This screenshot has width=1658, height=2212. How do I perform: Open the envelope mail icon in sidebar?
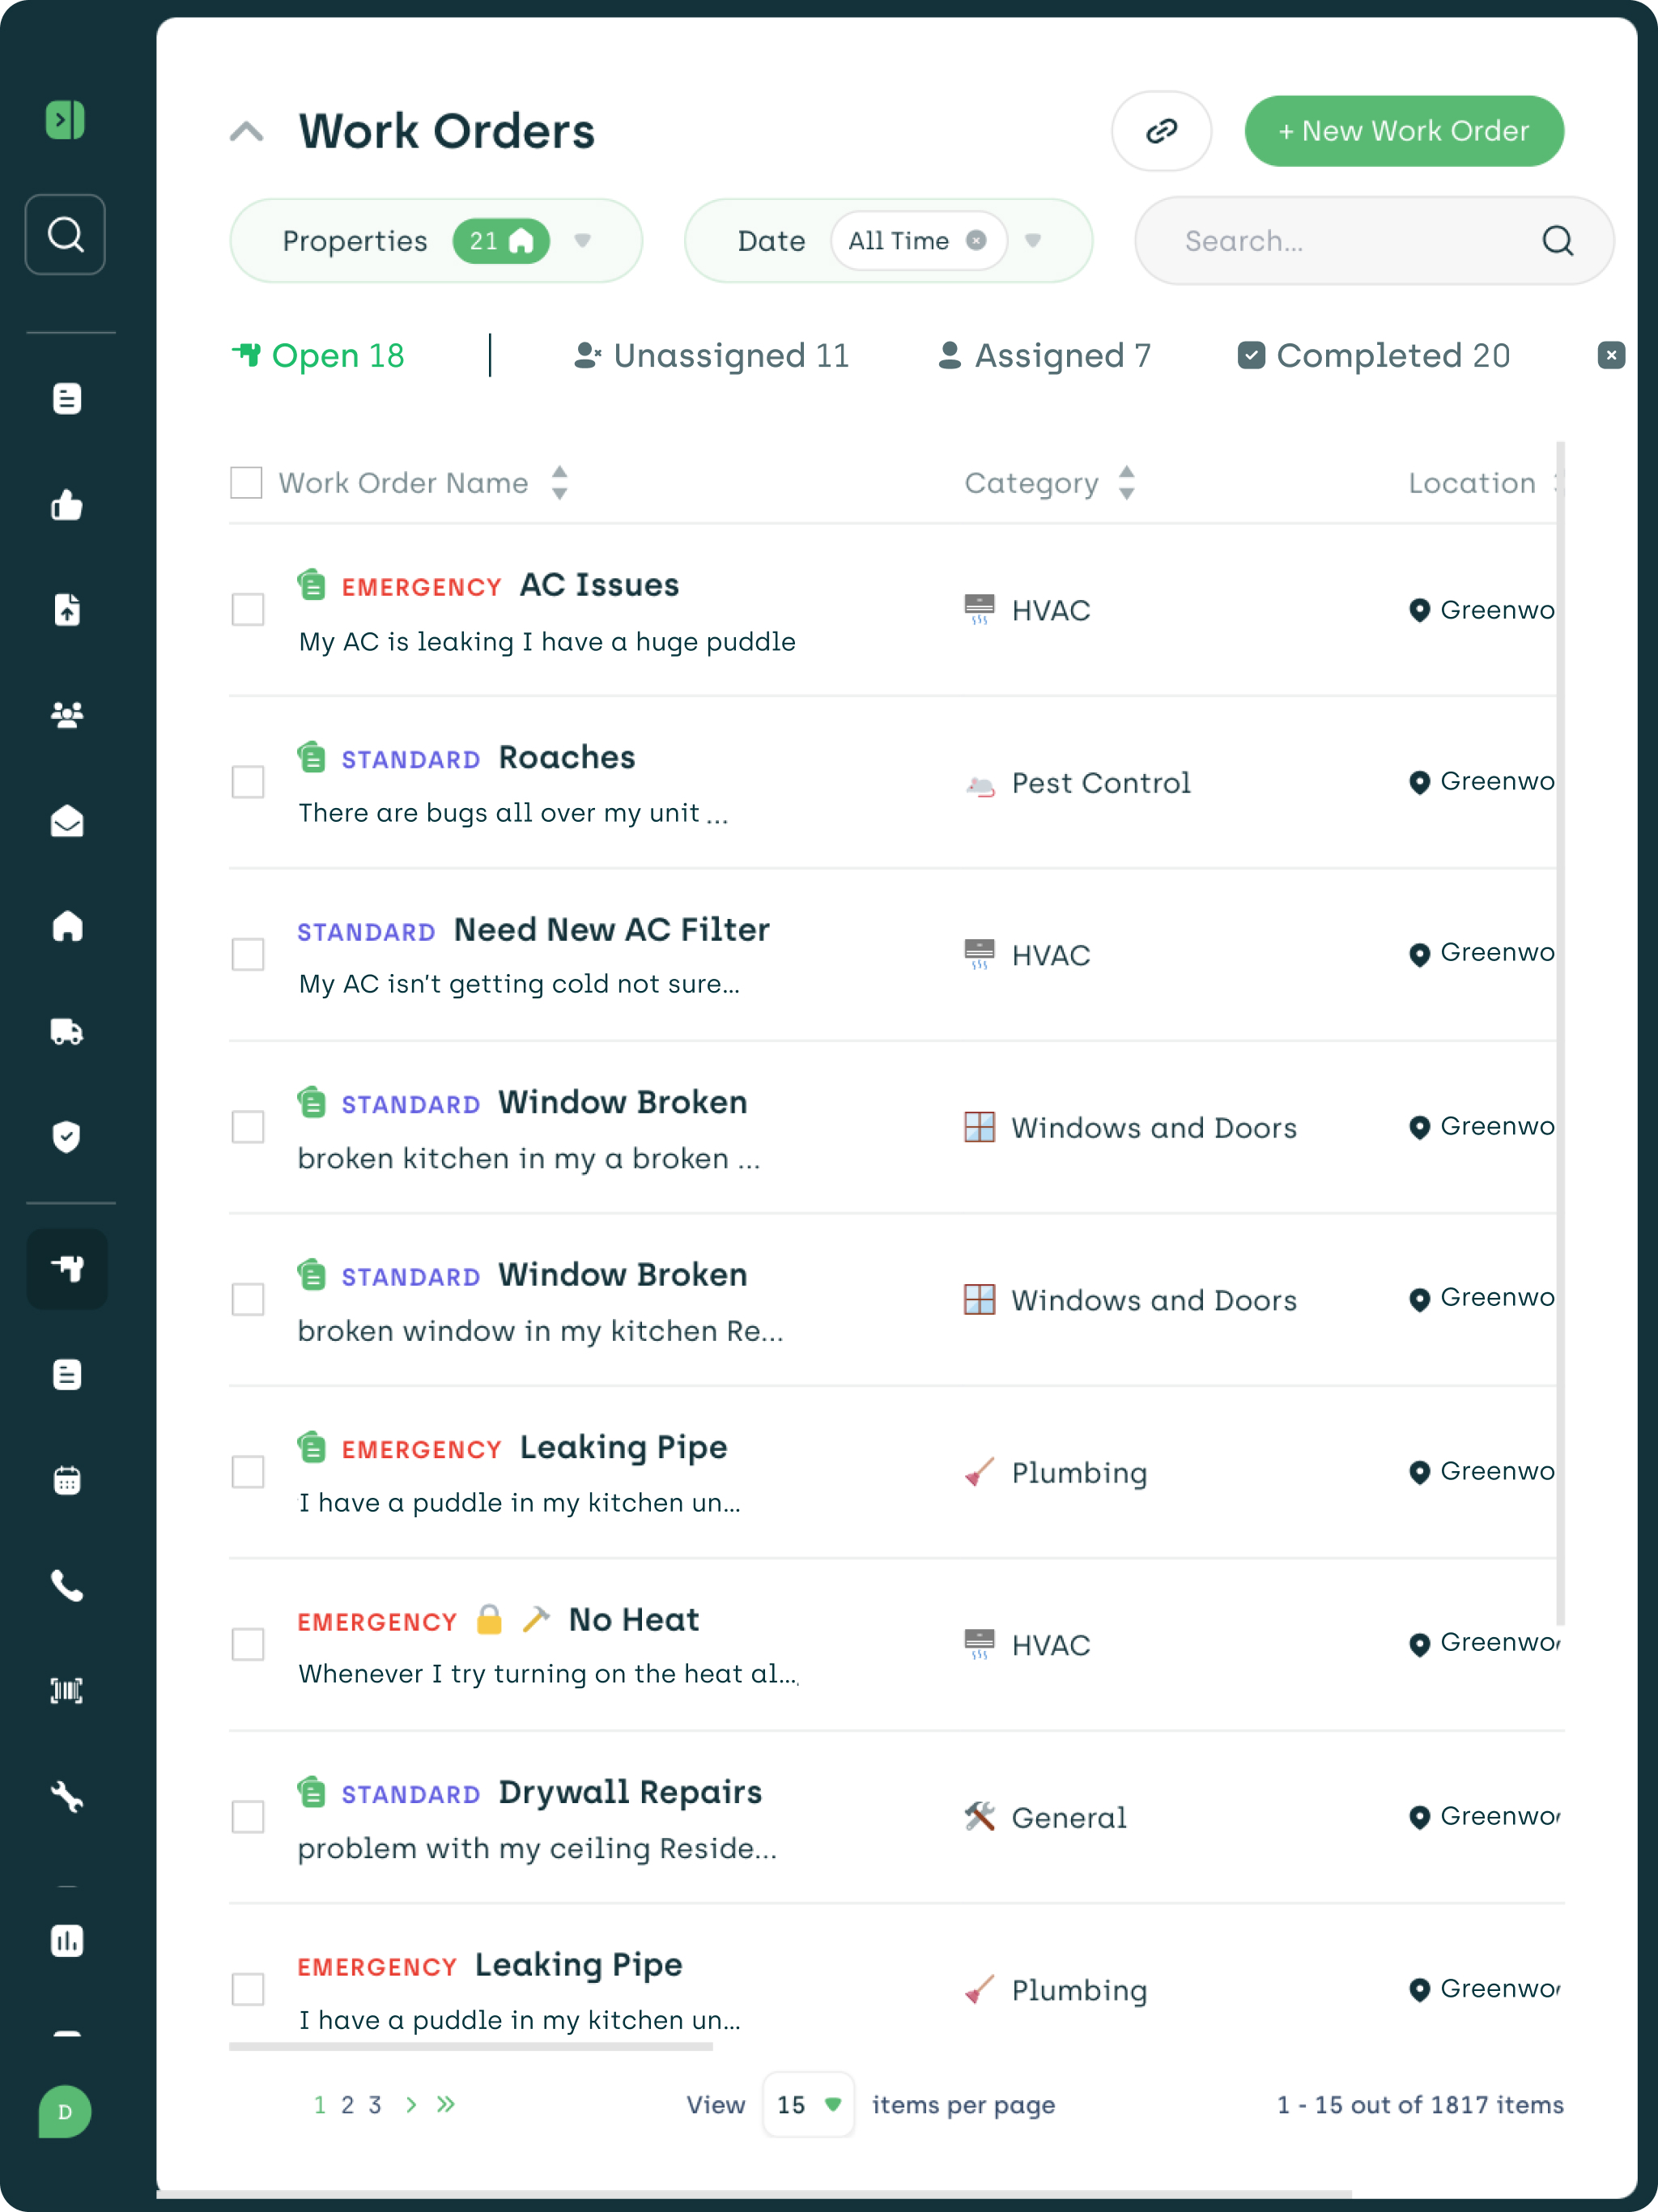pyautogui.click(x=67, y=821)
